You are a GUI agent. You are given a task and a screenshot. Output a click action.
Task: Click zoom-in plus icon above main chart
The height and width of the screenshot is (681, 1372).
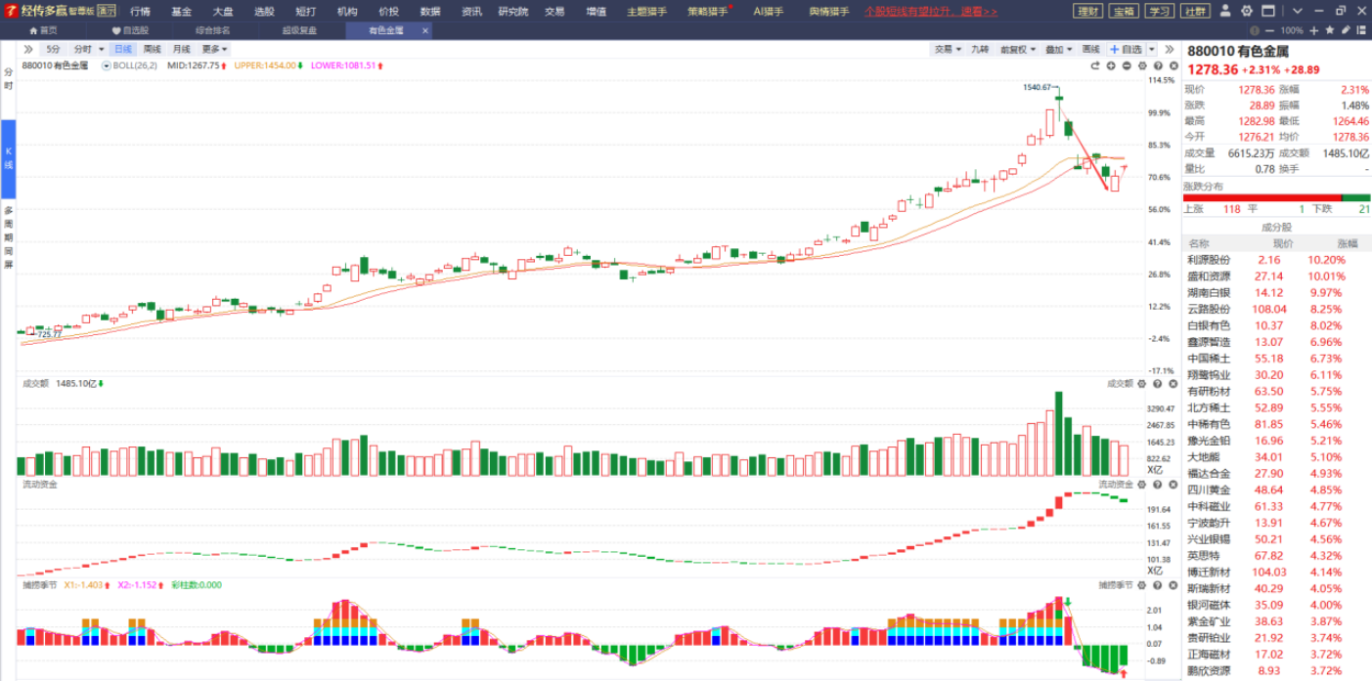(x=1111, y=65)
